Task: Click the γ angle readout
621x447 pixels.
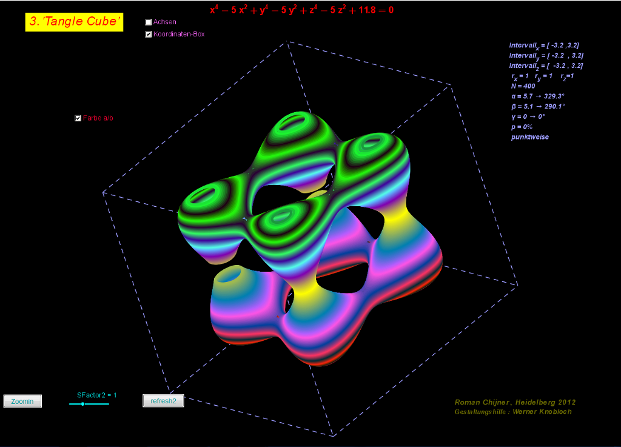Action: [528, 116]
